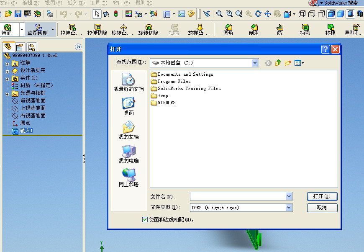
Task: Click the up-one-level folder icon in dialog
Action: click(278, 63)
